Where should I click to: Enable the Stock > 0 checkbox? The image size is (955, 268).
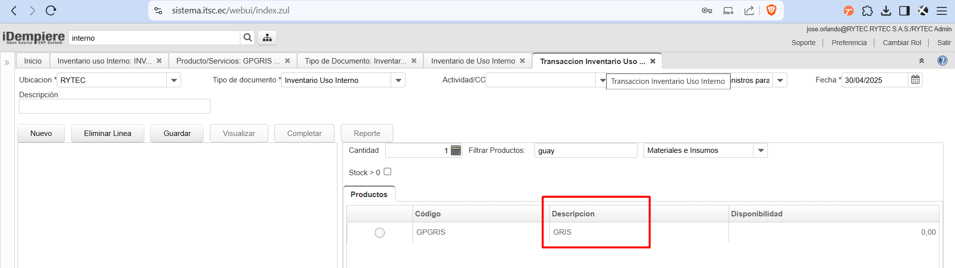point(387,172)
